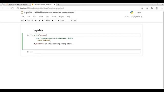Open the Kernel menu
Viewport: 164px width, 92px height.
[x=54, y=17]
